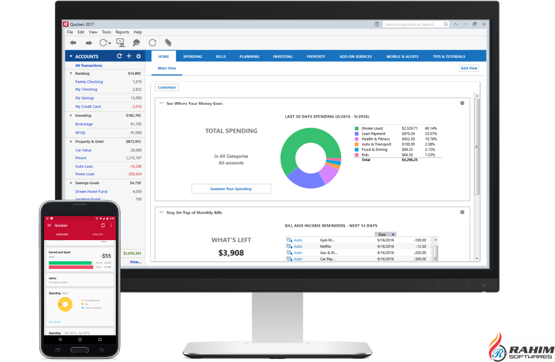
Task: Collapse the Investing account group
Action: (x=71, y=116)
